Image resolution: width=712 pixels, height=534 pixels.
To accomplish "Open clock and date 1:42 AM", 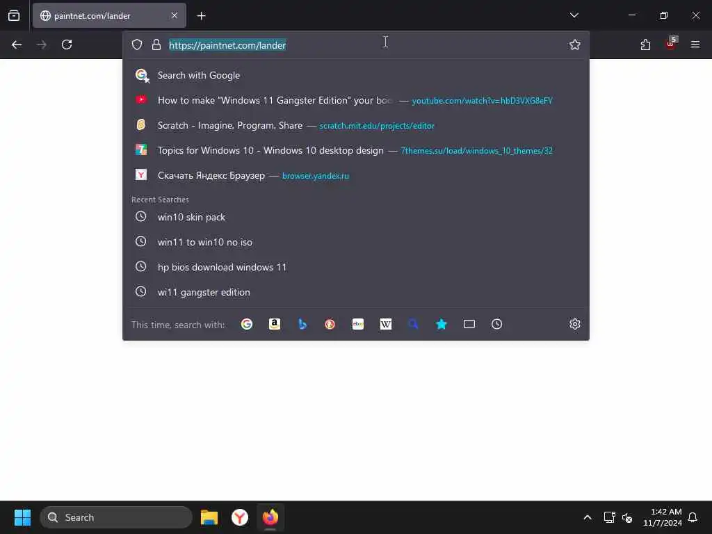I will tap(663, 517).
